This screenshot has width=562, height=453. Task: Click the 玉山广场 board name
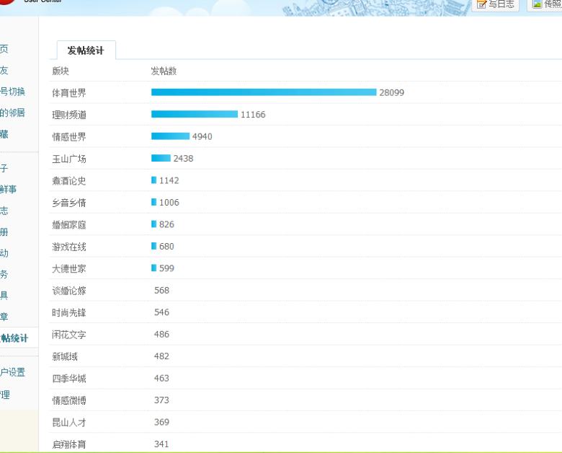point(69,159)
